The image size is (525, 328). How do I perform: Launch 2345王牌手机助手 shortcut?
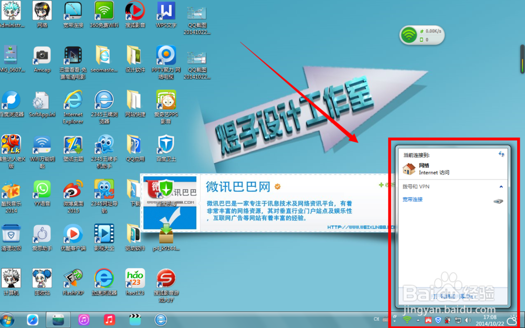pyautogui.click(x=104, y=152)
